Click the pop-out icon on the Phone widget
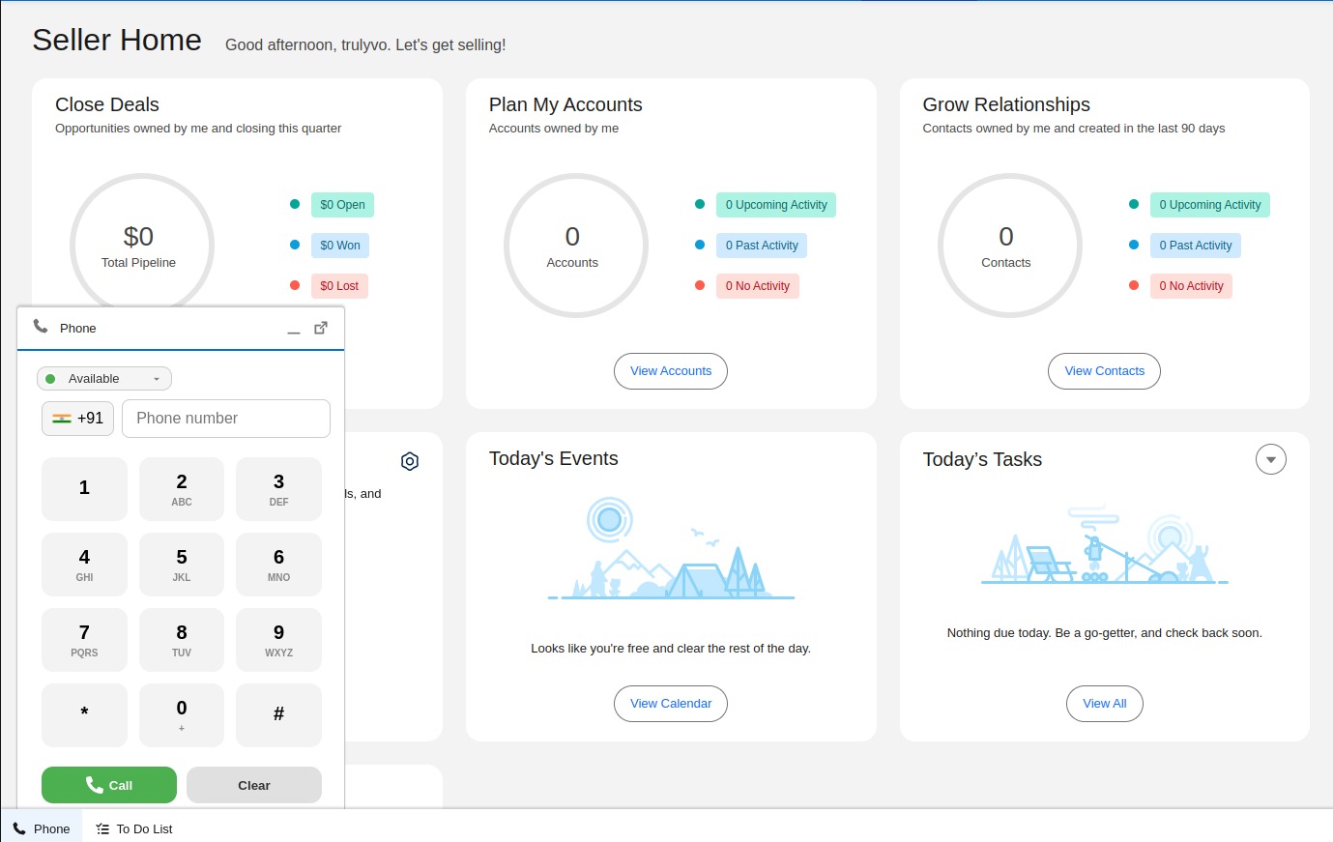The height and width of the screenshot is (842, 1333). (x=321, y=328)
